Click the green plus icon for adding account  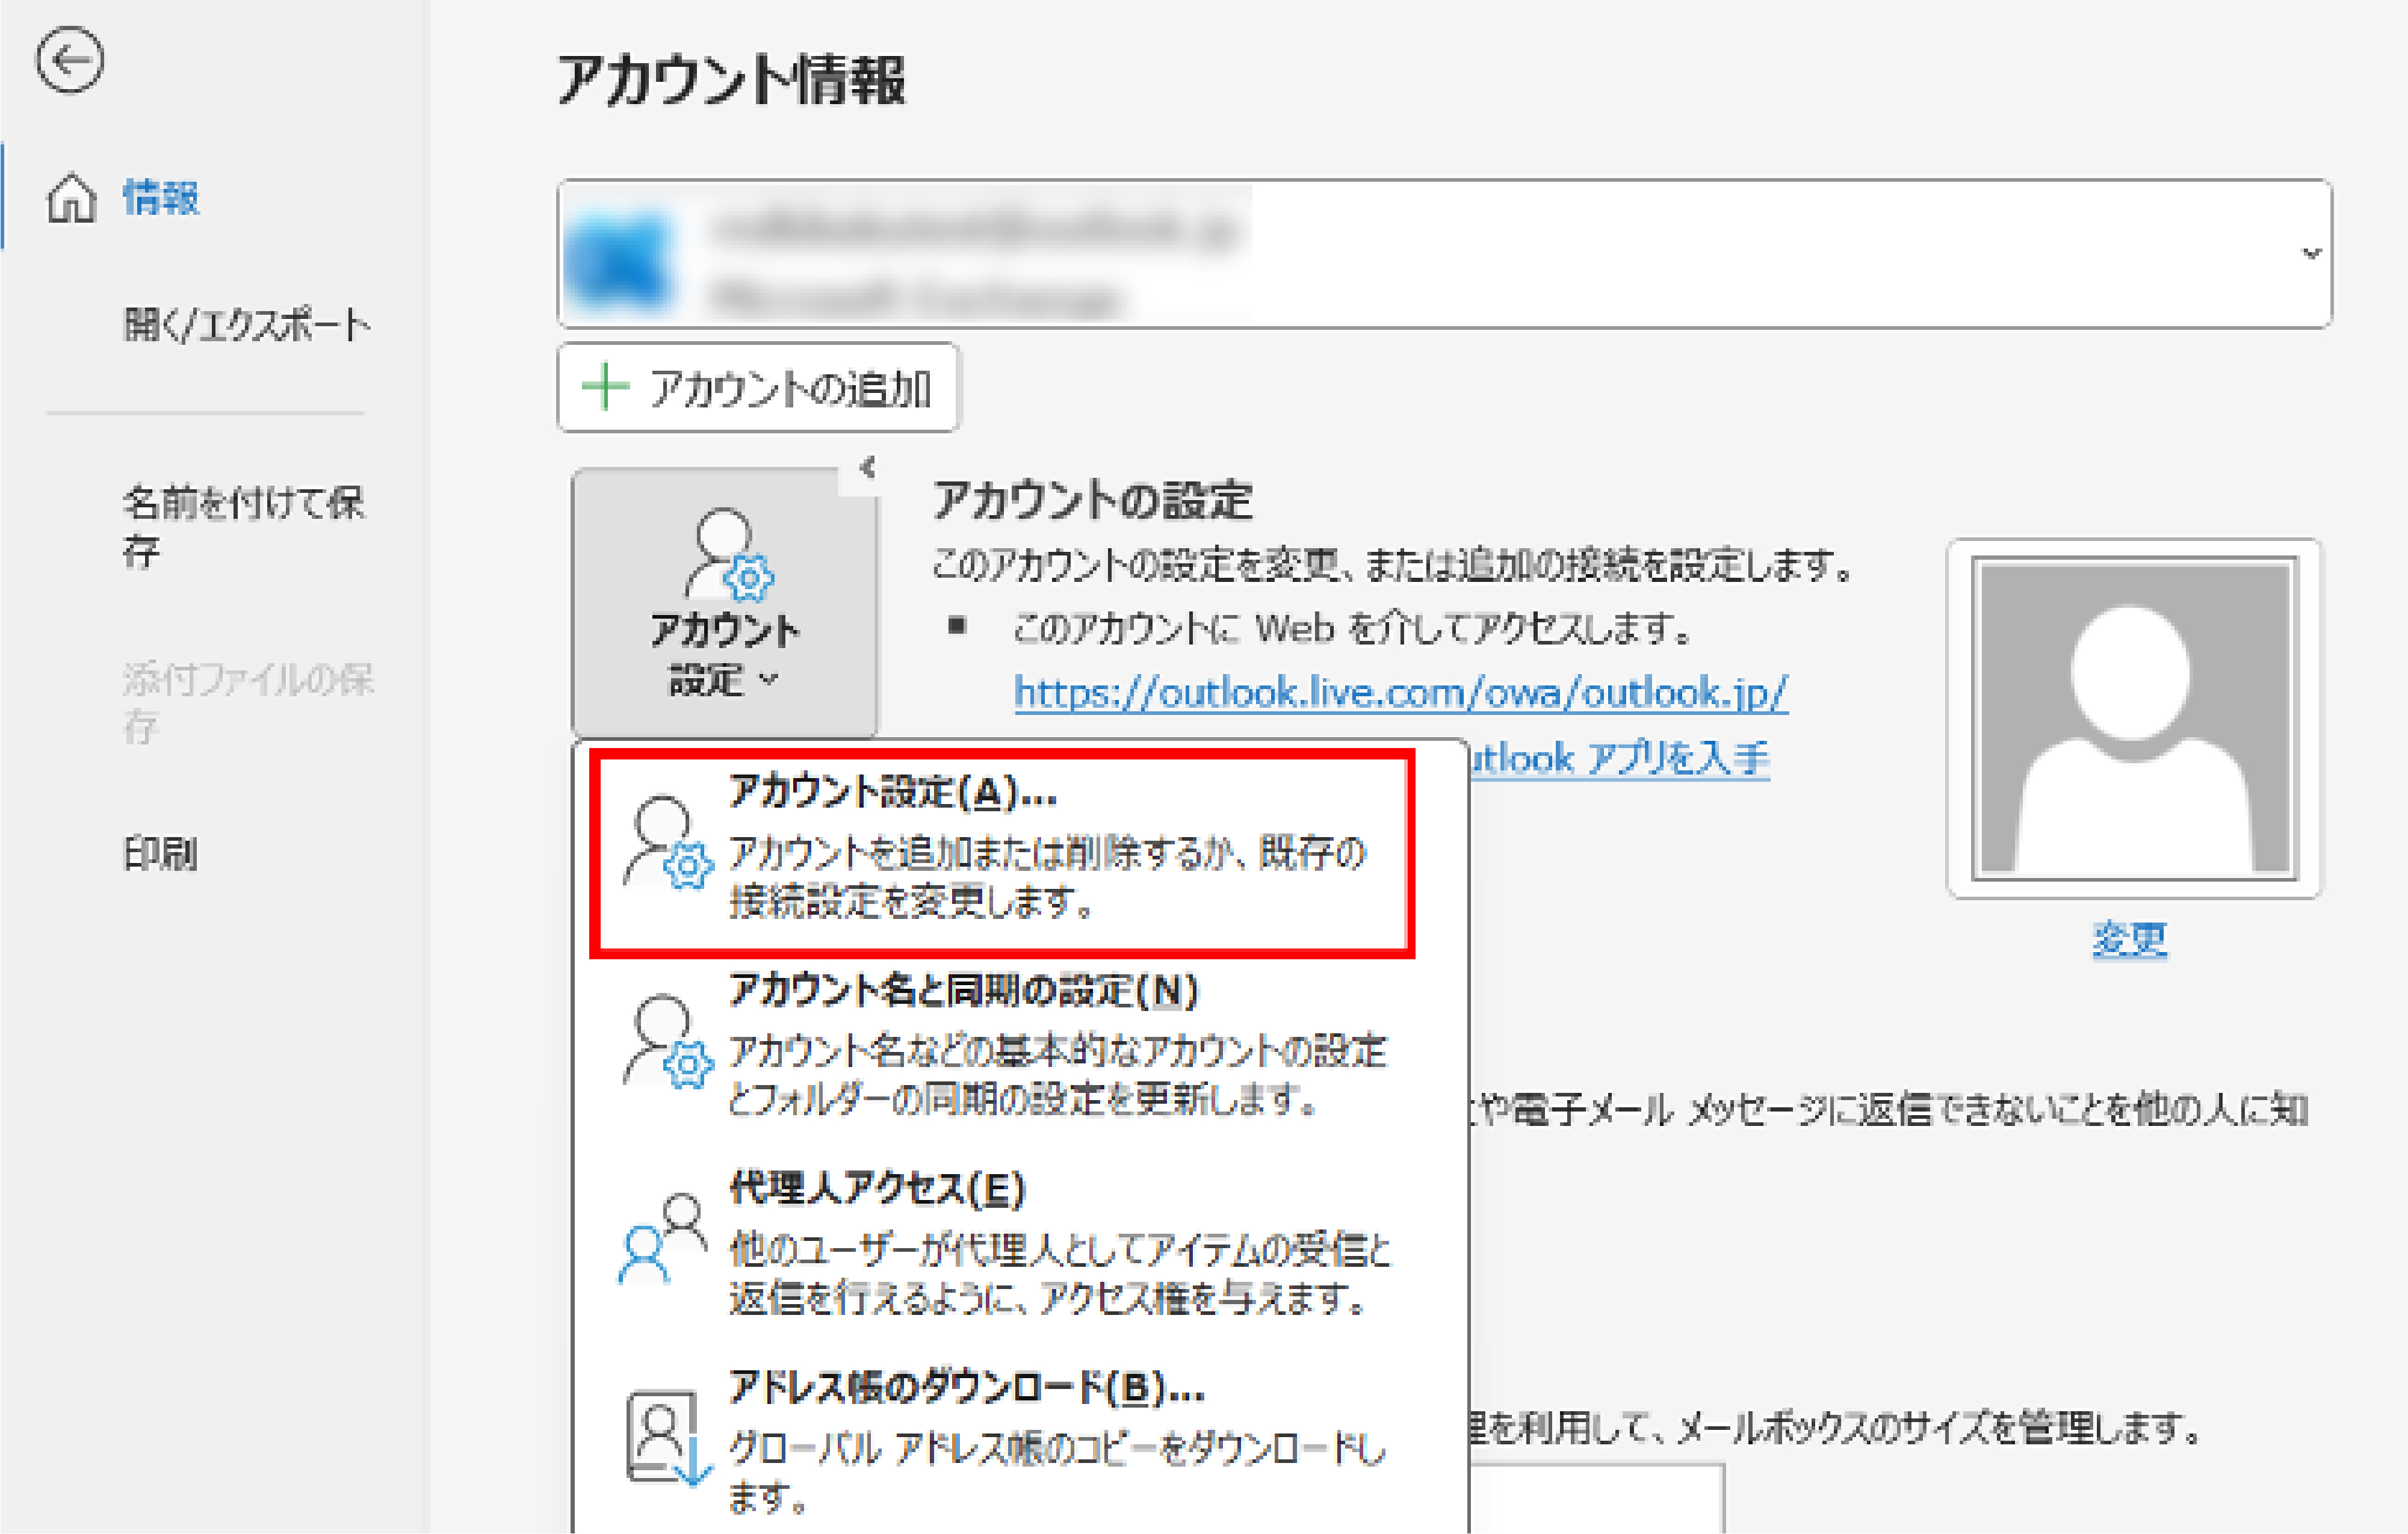[x=606, y=387]
